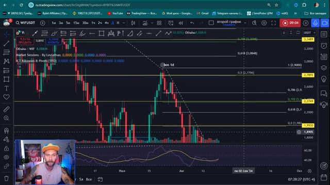
Task: Select the zoom in tool in left sidebar
Action: click(6, 118)
